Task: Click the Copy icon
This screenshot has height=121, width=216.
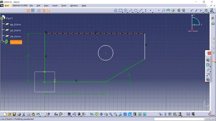Action: [28, 114]
